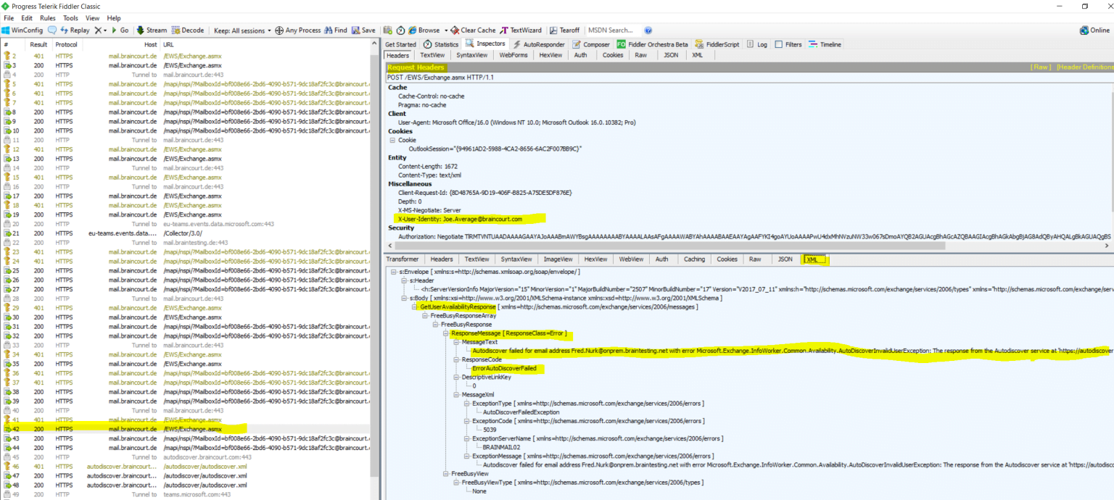Image resolution: width=1114 pixels, height=500 pixels.
Task: Collapse the s:Body XML node
Action: (404, 298)
